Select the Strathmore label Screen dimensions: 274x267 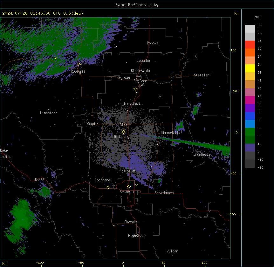164,193
